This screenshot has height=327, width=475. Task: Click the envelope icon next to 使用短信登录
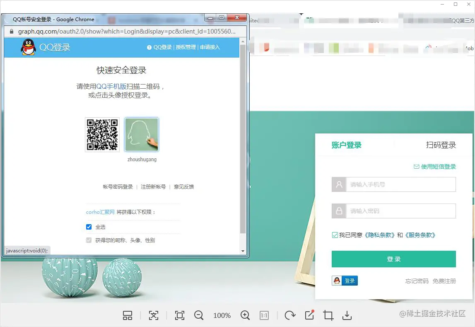(x=417, y=167)
